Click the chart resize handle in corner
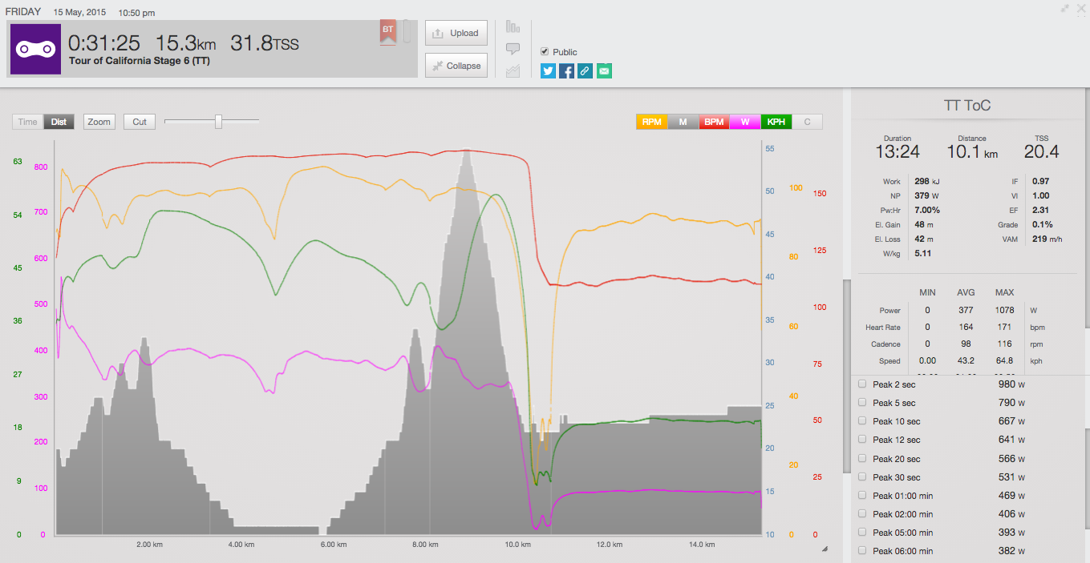The width and height of the screenshot is (1090, 563). [825, 549]
